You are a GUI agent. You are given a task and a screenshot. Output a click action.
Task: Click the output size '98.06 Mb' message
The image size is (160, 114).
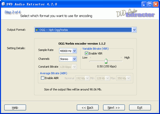(x=73, y=89)
